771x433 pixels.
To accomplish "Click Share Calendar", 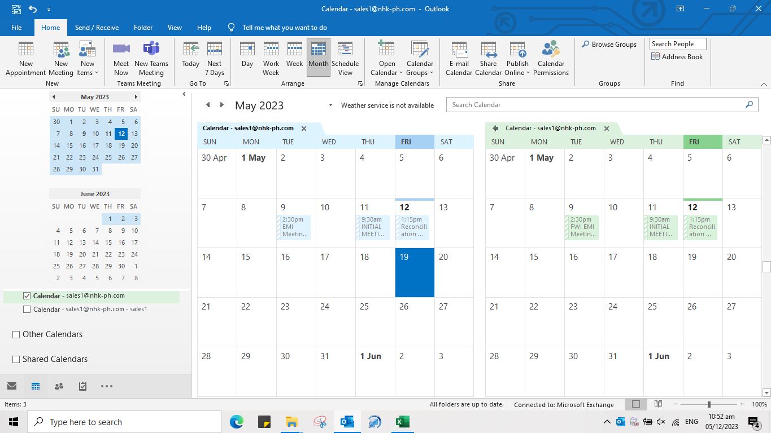I will click(x=488, y=58).
